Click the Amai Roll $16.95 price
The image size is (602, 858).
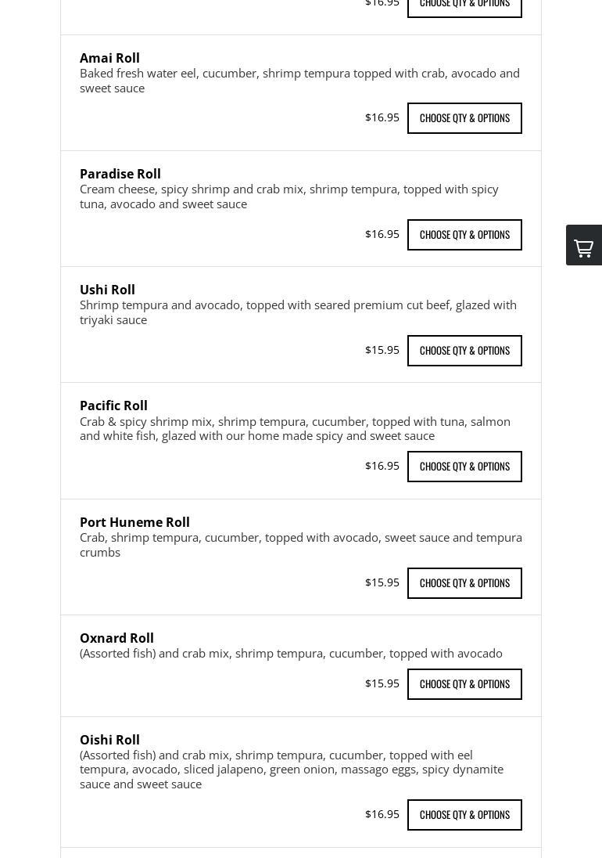click(382, 117)
